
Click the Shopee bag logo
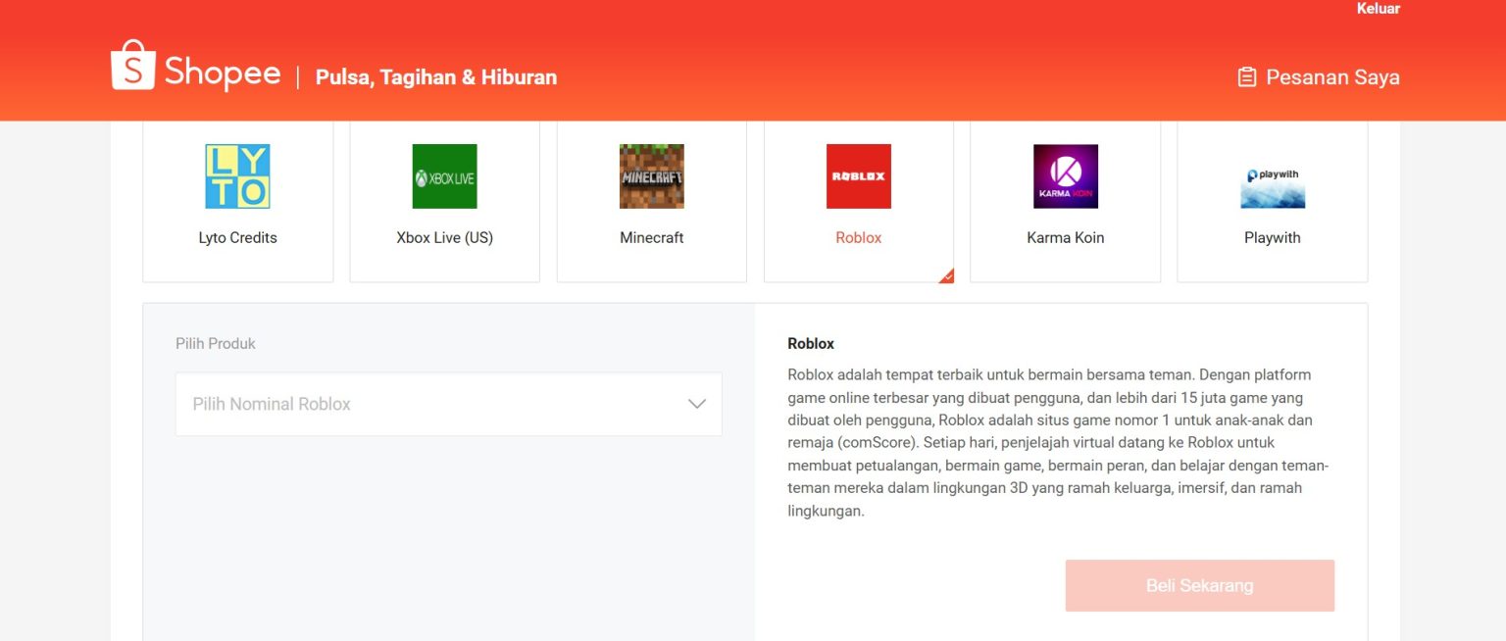134,62
